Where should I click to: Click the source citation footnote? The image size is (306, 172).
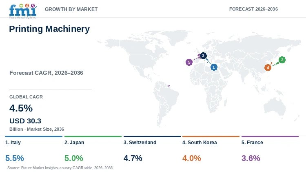tap(60, 168)
